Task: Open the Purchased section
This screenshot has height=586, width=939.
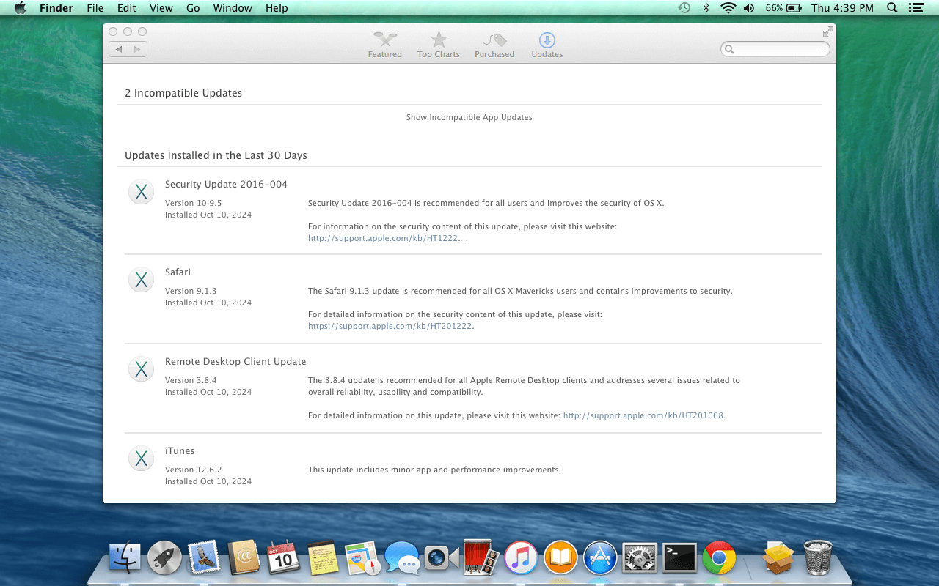Action: (494, 45)
